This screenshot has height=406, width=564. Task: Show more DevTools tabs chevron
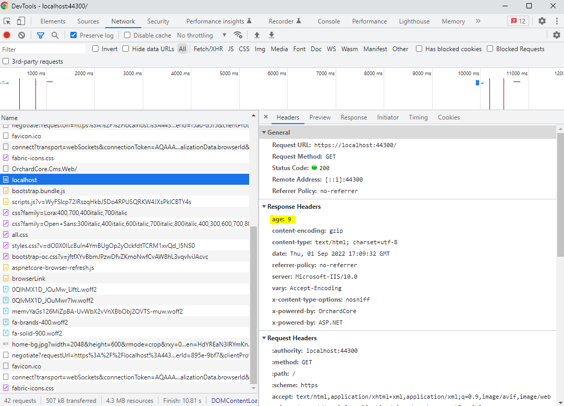tap(478, 21)
